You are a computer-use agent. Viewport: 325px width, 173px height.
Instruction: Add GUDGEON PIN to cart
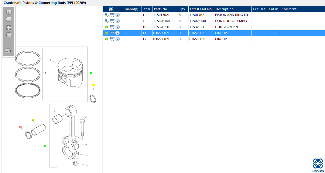coord(112,27)
